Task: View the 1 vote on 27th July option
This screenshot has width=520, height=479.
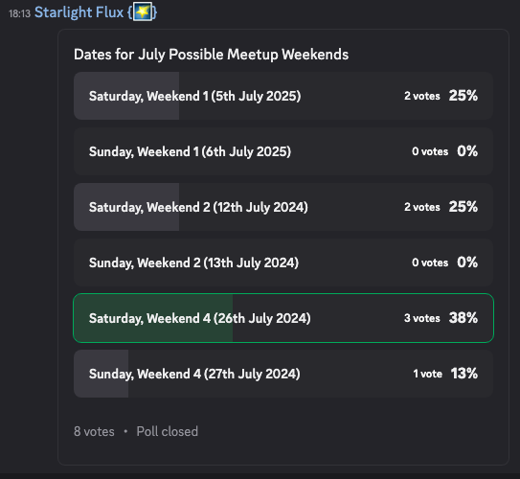Action: 427,374
